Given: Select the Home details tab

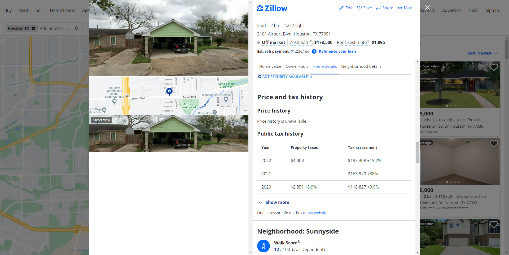Looking at the screenshot, I should tap(325, 66).
